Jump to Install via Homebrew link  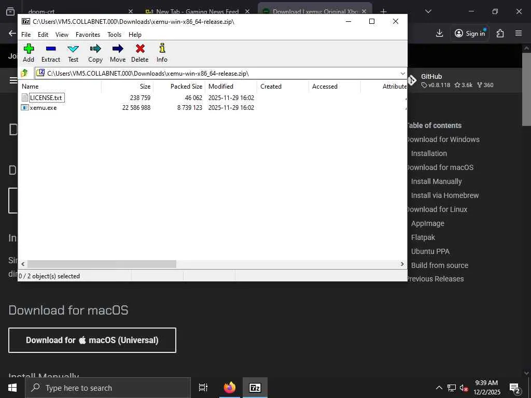coord(444,195)
